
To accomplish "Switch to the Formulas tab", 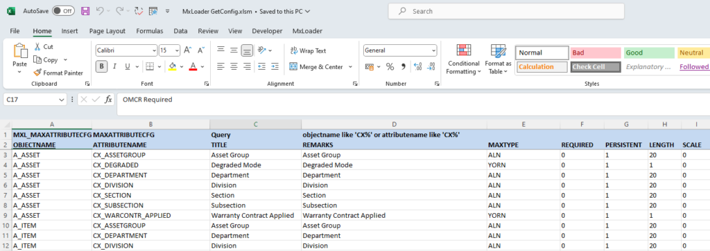I will tap(150, 31).
